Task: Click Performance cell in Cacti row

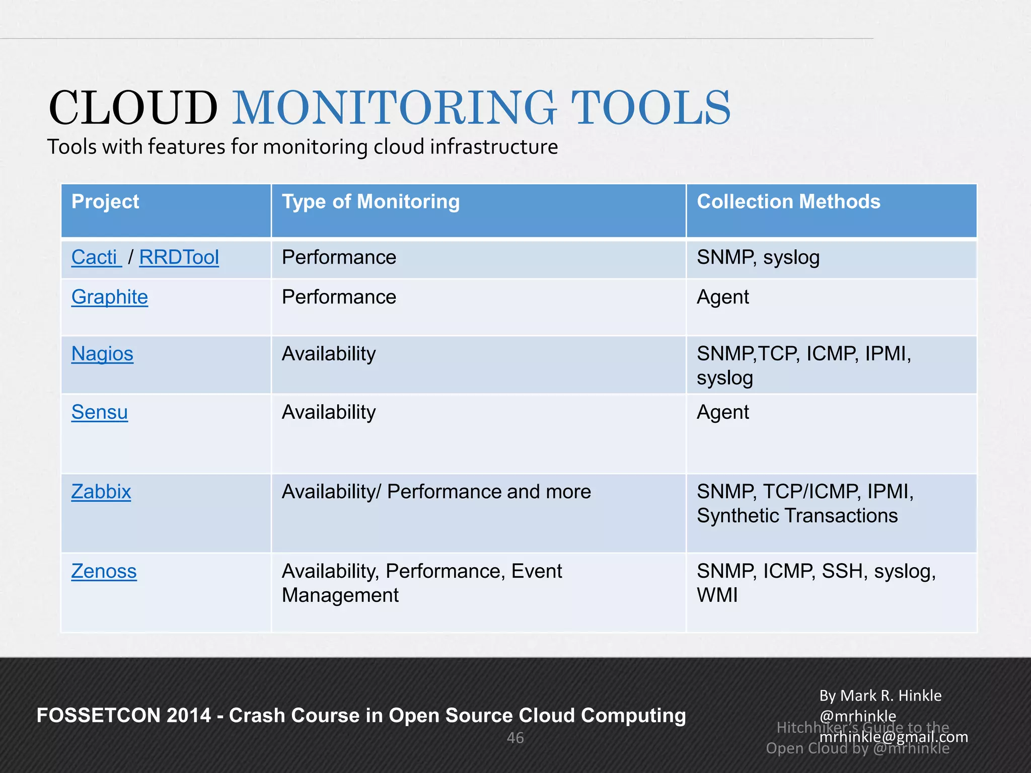Action: coord(479,260)
